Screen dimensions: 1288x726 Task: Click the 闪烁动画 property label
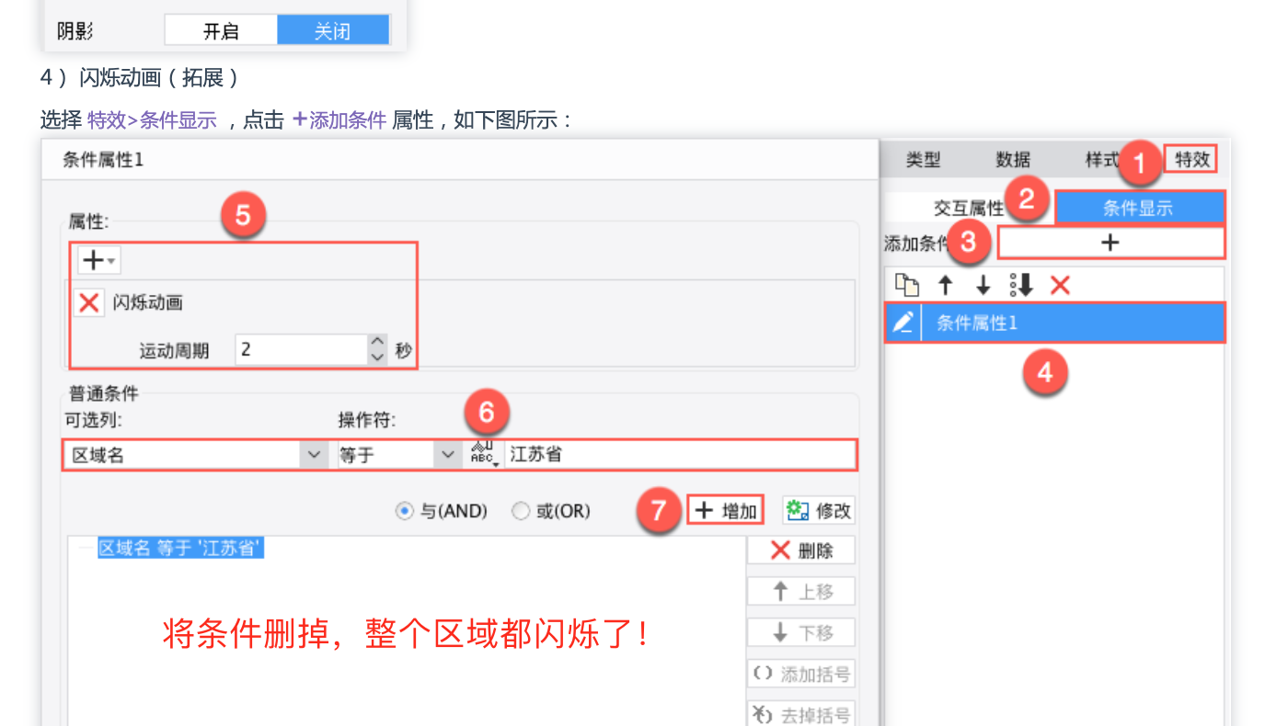(x=147, y=302)
